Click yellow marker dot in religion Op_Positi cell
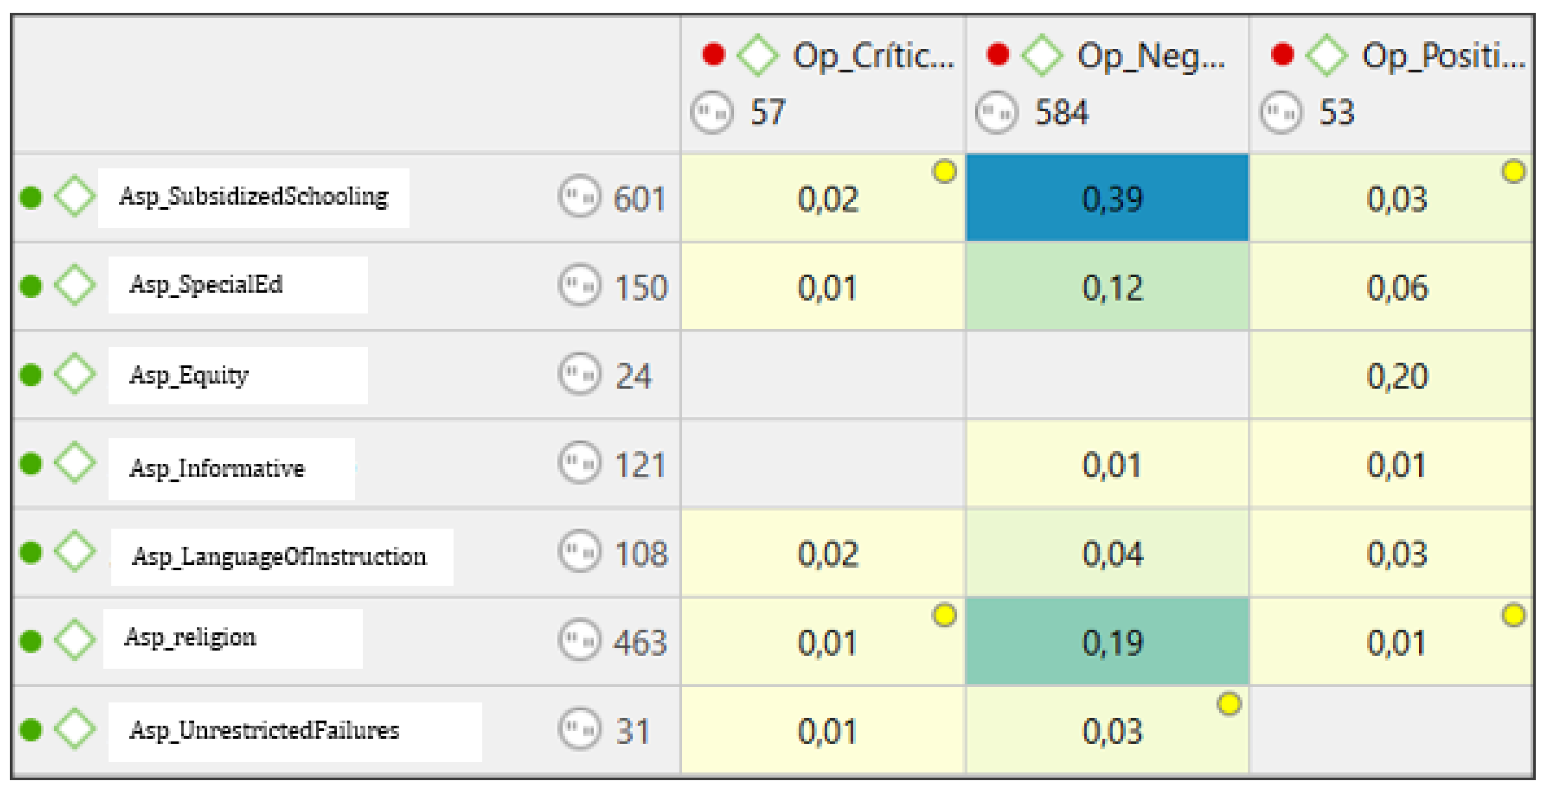Viewport: 1550px width, 794px height. tap(1513, 615)
